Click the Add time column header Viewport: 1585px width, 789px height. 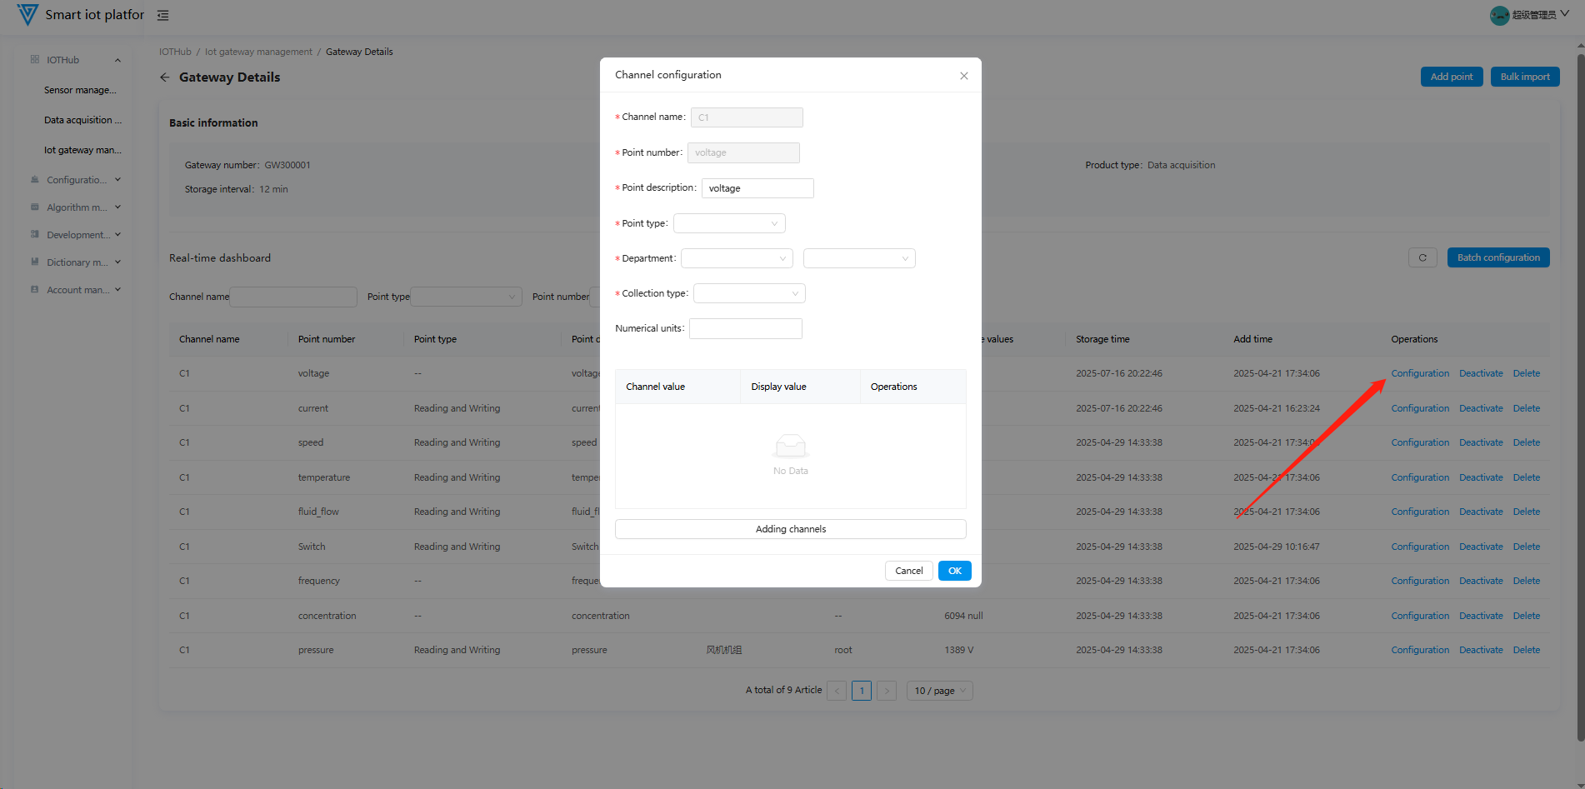(1252, 339)
